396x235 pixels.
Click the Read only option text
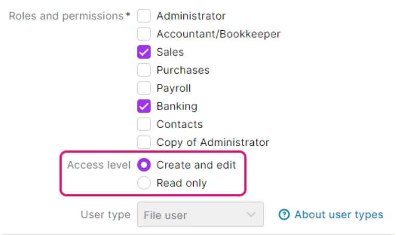coord(181,183)
